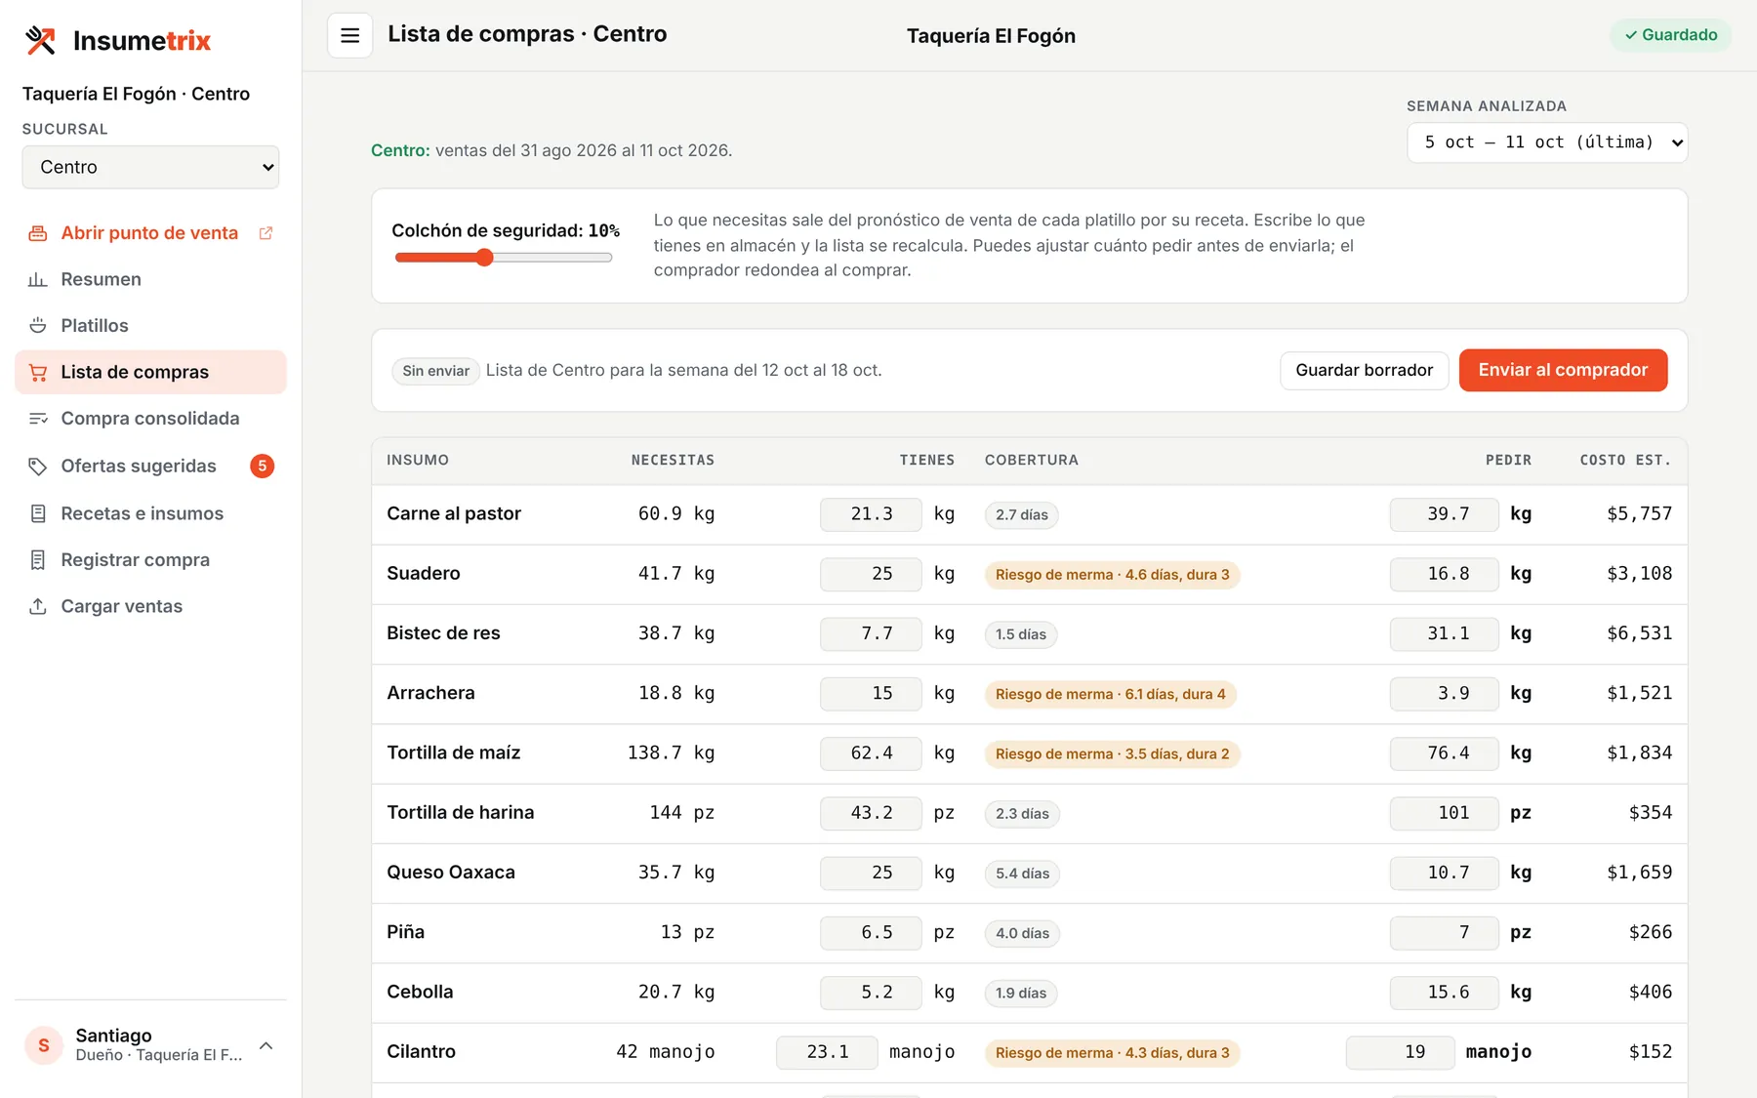Click the external link icon beside Abrir punto de venta

coord(266,233)
